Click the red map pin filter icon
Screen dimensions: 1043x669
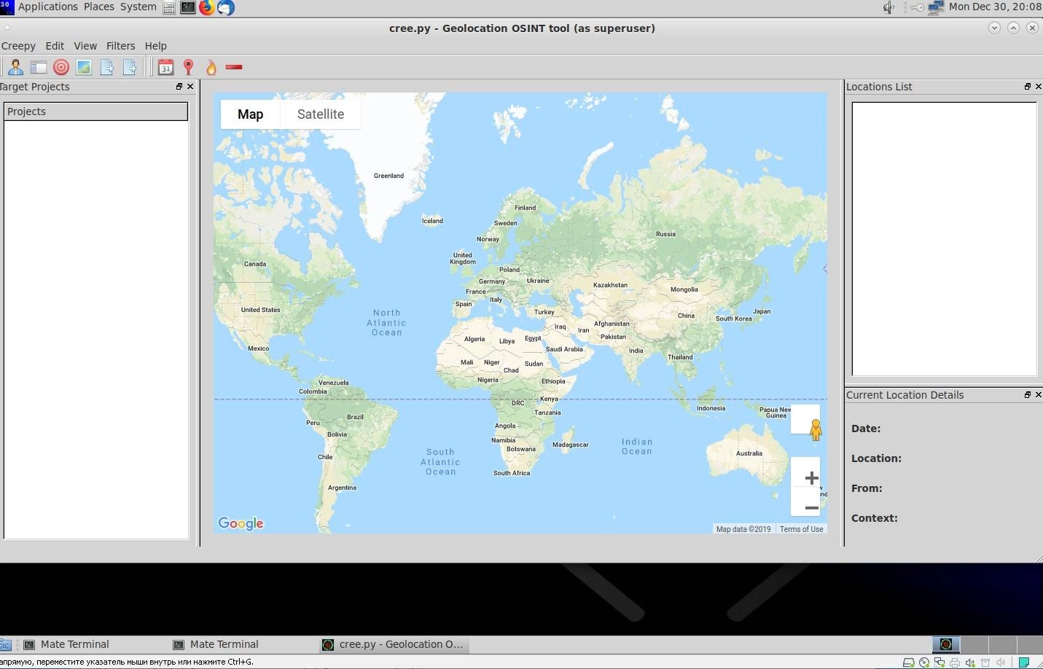click(189, 67)
